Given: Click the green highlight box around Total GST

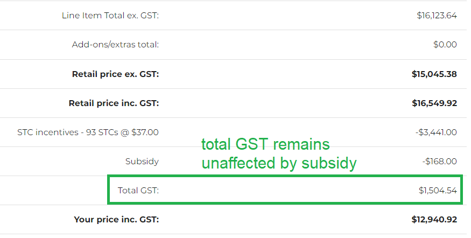Looking at the screenshot, I should 285,190.
